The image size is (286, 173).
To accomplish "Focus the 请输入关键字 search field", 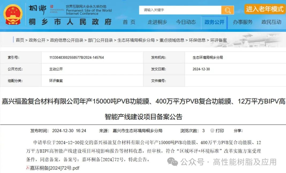I will pyautogui.click(x=180, y=10).
